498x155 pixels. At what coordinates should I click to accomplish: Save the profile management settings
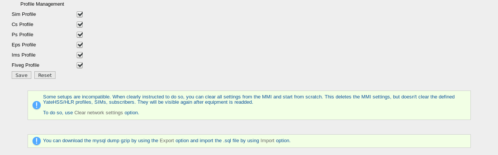point(22,75)
